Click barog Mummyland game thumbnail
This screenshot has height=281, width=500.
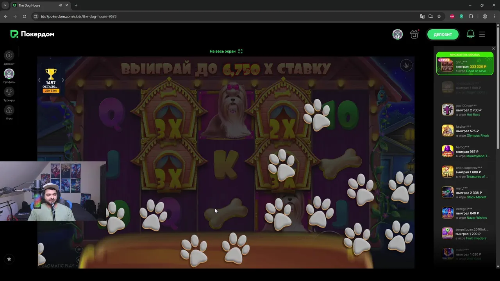click(x=448, y=151)
